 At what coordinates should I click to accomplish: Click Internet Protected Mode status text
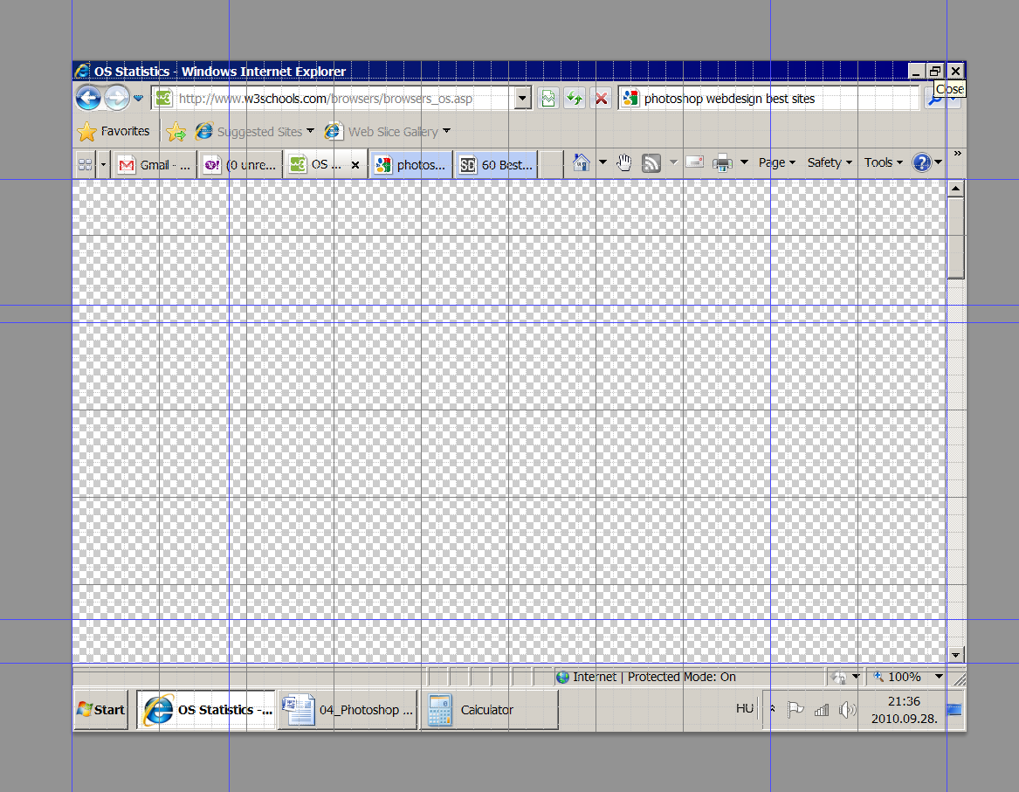[654, 677]
